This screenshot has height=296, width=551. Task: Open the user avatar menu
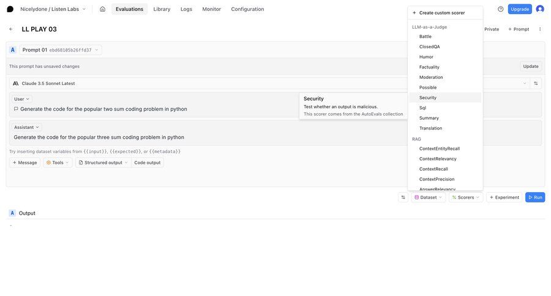tap(540, 9)
